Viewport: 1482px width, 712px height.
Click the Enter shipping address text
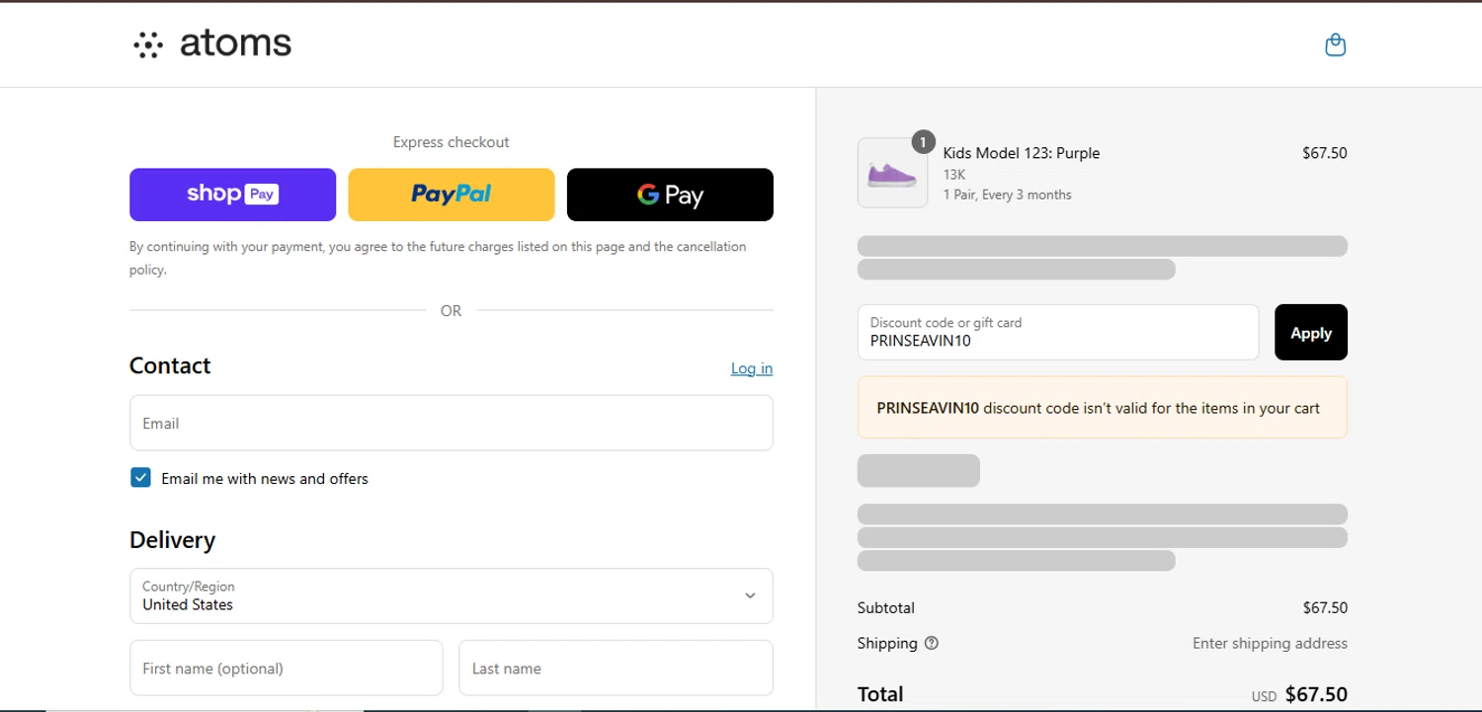[1270, 643]
